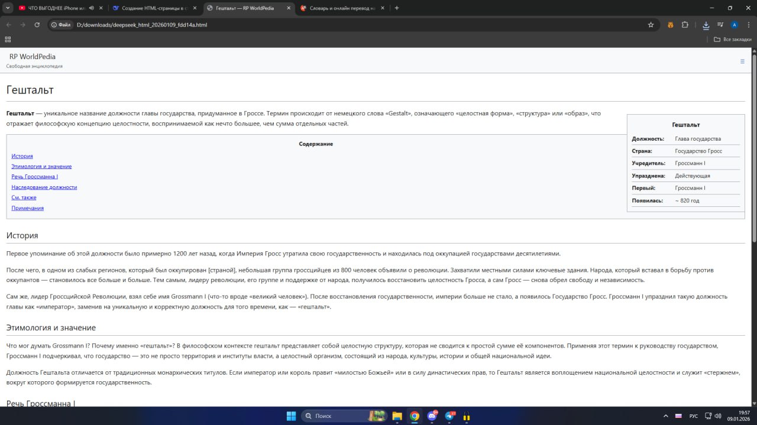Open the media controls icon

[720, 25]
